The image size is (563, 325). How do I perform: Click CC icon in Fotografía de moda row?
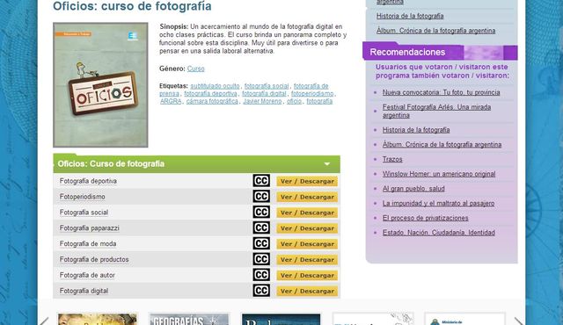point(261,243)
